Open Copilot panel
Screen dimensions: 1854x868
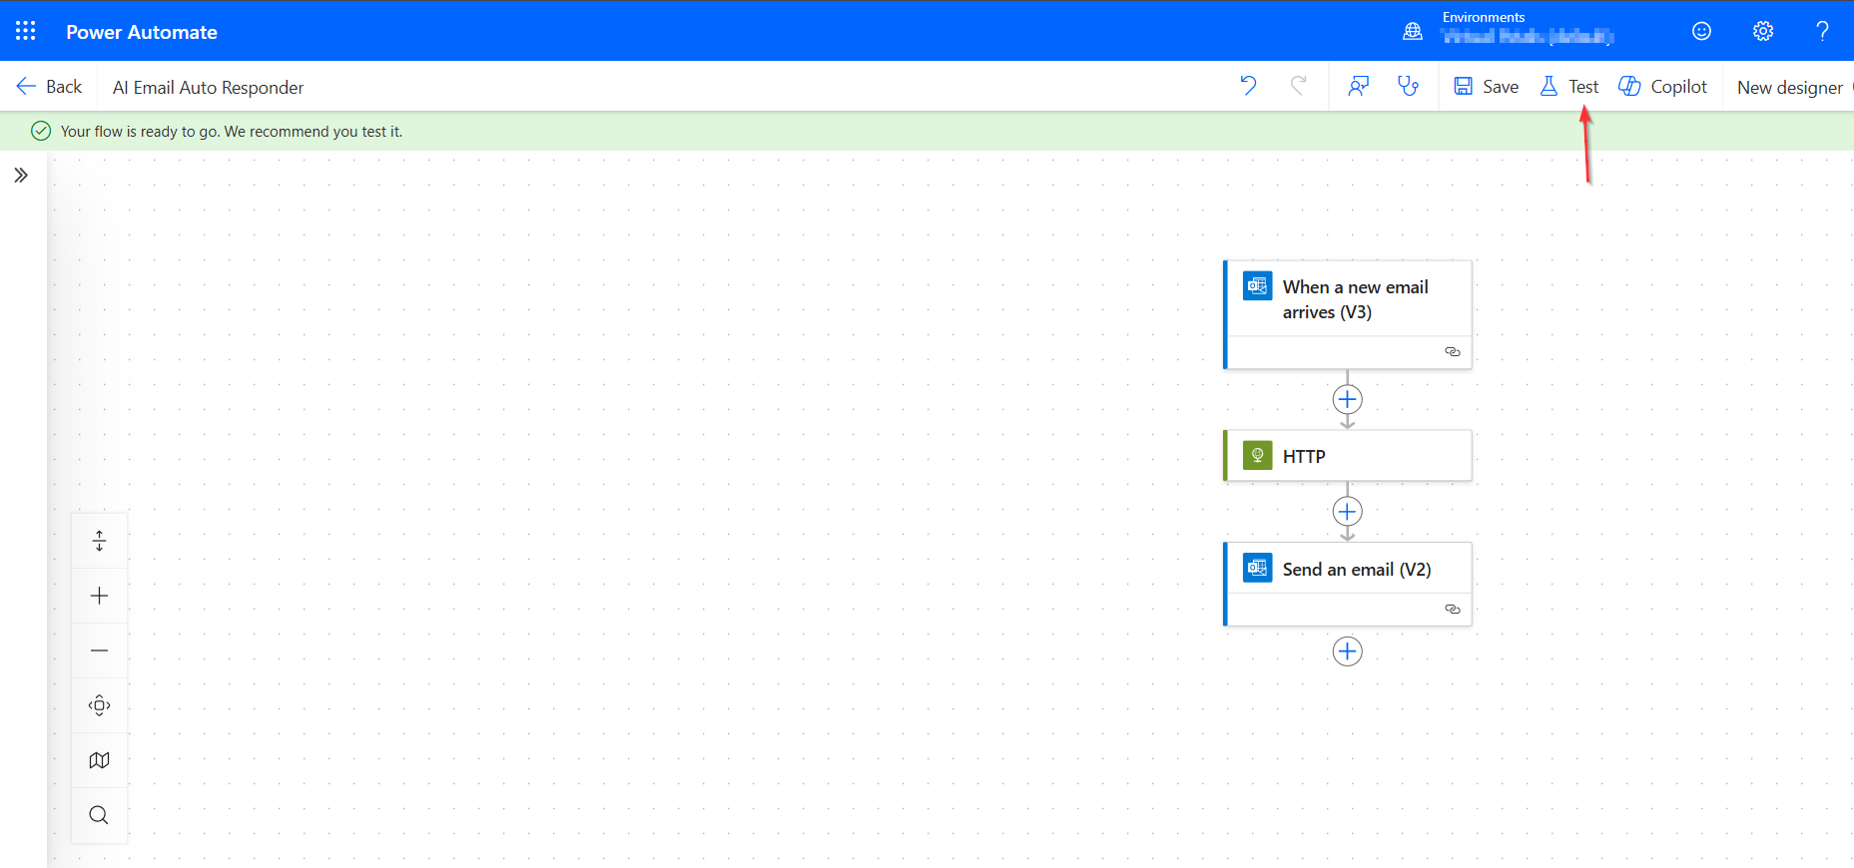(1662, 87)
